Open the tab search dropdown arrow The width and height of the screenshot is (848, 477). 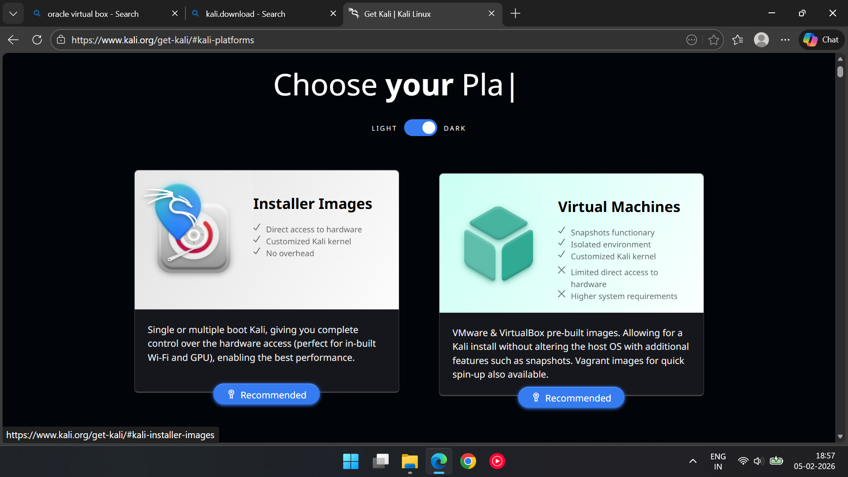tap(13, 14)
